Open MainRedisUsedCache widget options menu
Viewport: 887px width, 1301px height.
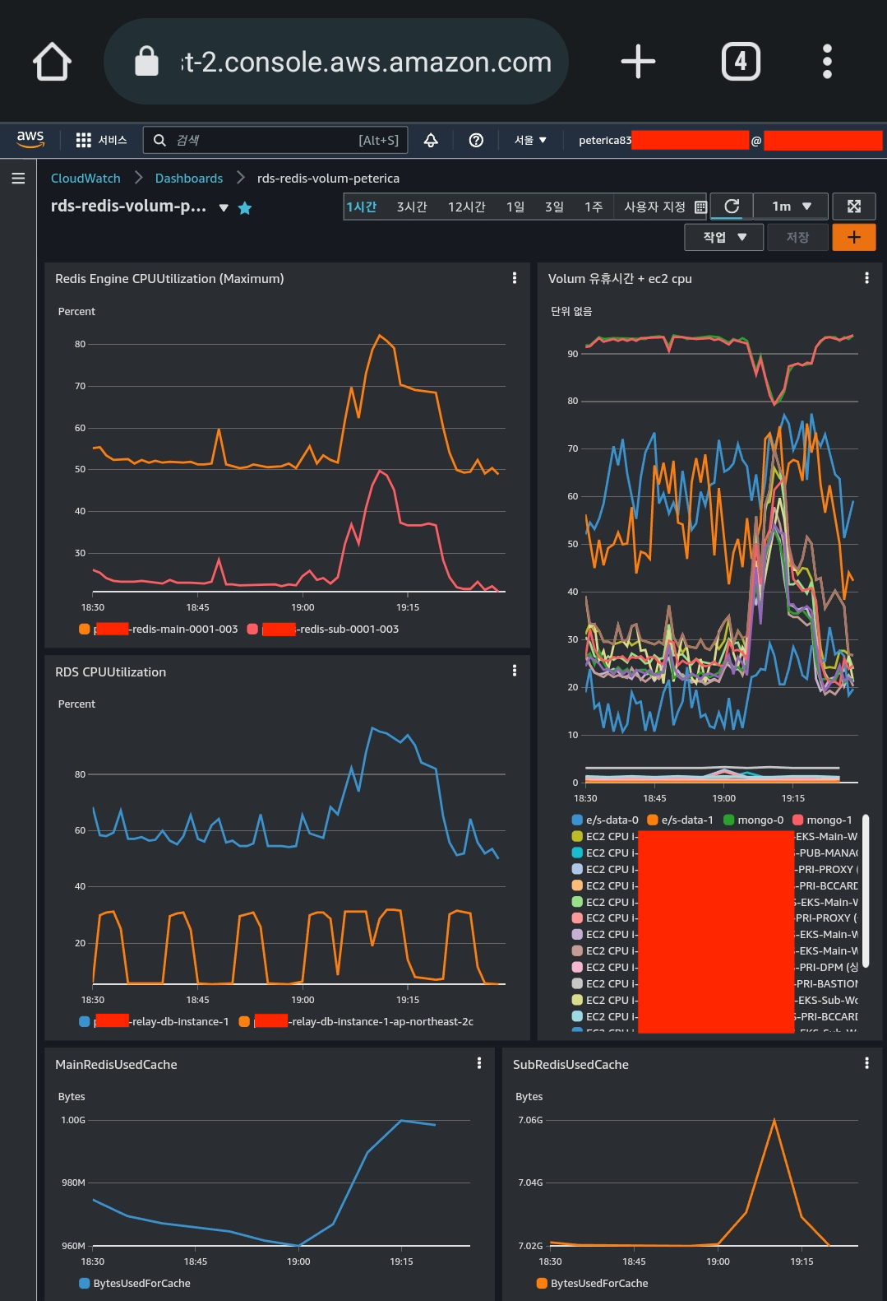[x=479, y=1063]
